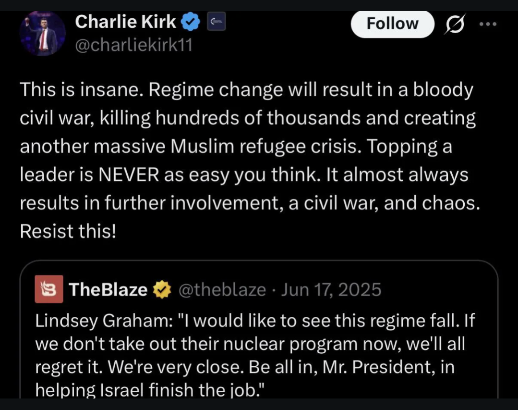The height and width of the screenshot is (410, 518).
Task: Click TheBlaze red logo avatar
Action: pos(49,289)
